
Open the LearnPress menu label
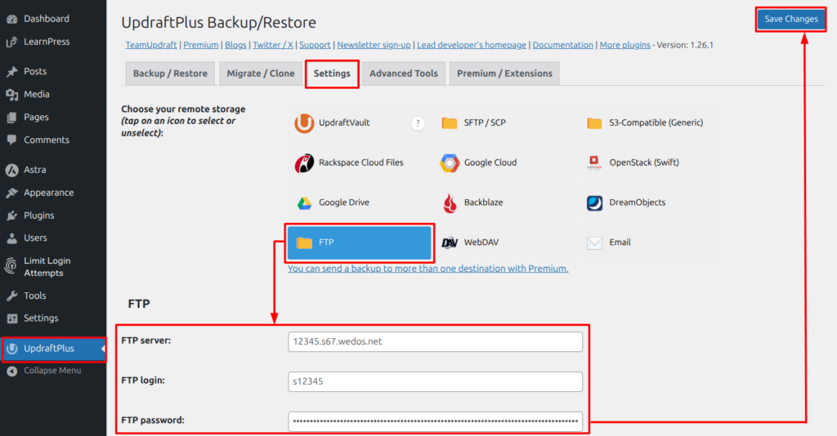pyautogui.click(x=47, y=42)
